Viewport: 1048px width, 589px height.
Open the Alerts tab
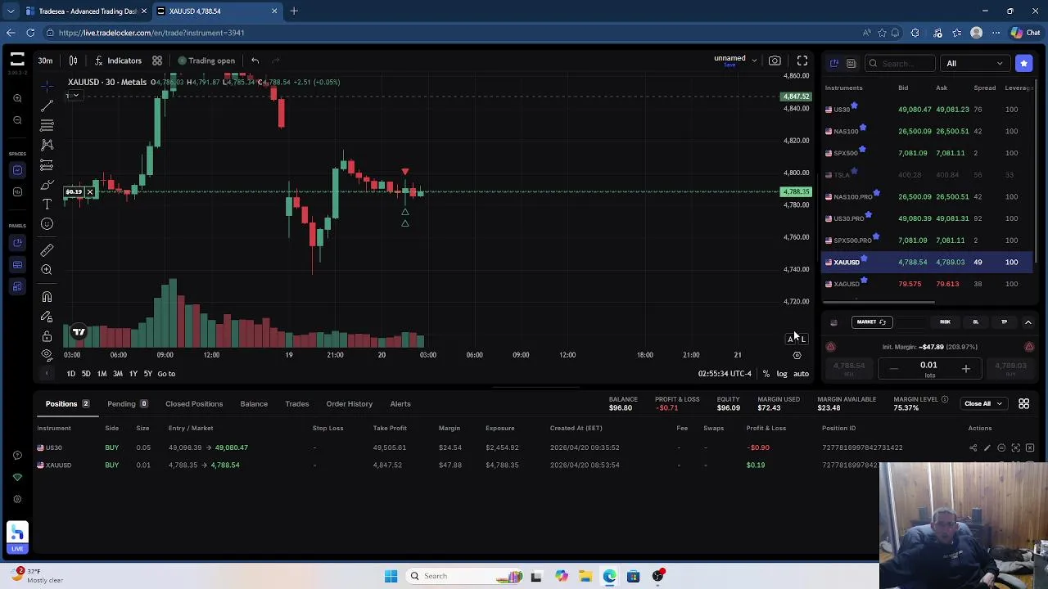click(400, 403)
